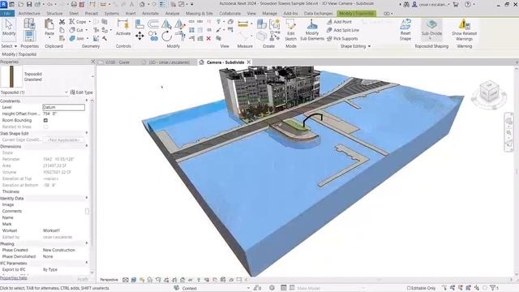
Task: Click the Print icon in quick access toolbar
Action: coord(74,4)
